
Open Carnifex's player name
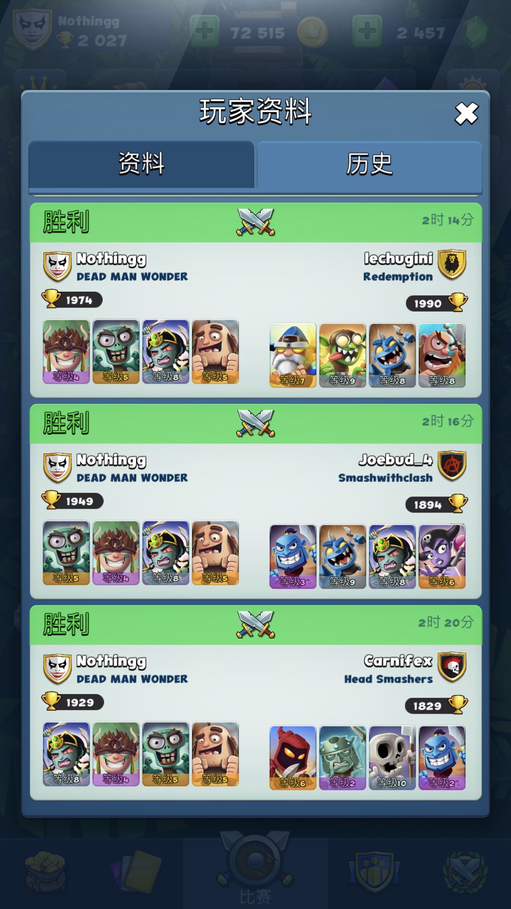(x=398, y=661)
